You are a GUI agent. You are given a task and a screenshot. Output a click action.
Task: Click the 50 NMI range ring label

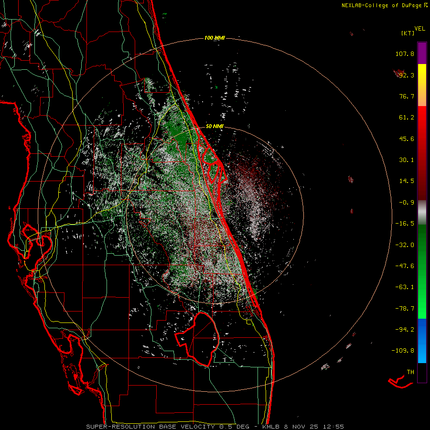pyautogui.click(x=215, y=127)
